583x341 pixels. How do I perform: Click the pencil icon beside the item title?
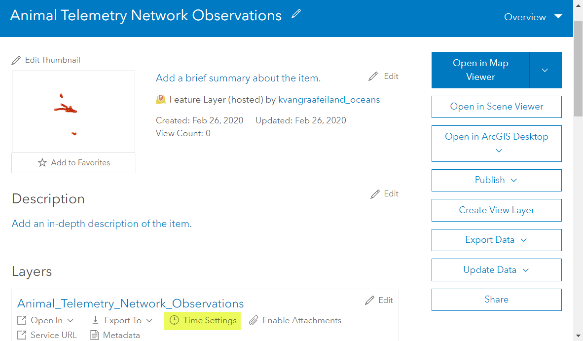point(296,14)
